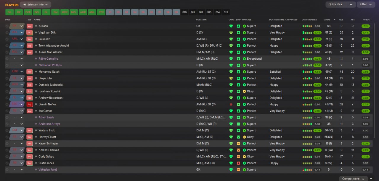Open the Selection Info dropdown
Image resolution: width=379 pixels, height=181 pixels.
click(36, 4)
